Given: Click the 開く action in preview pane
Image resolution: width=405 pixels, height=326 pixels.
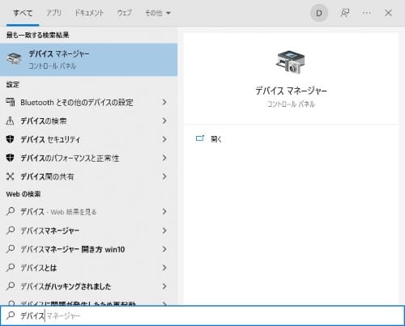Looking at the screenshot, I should (216, 139).
